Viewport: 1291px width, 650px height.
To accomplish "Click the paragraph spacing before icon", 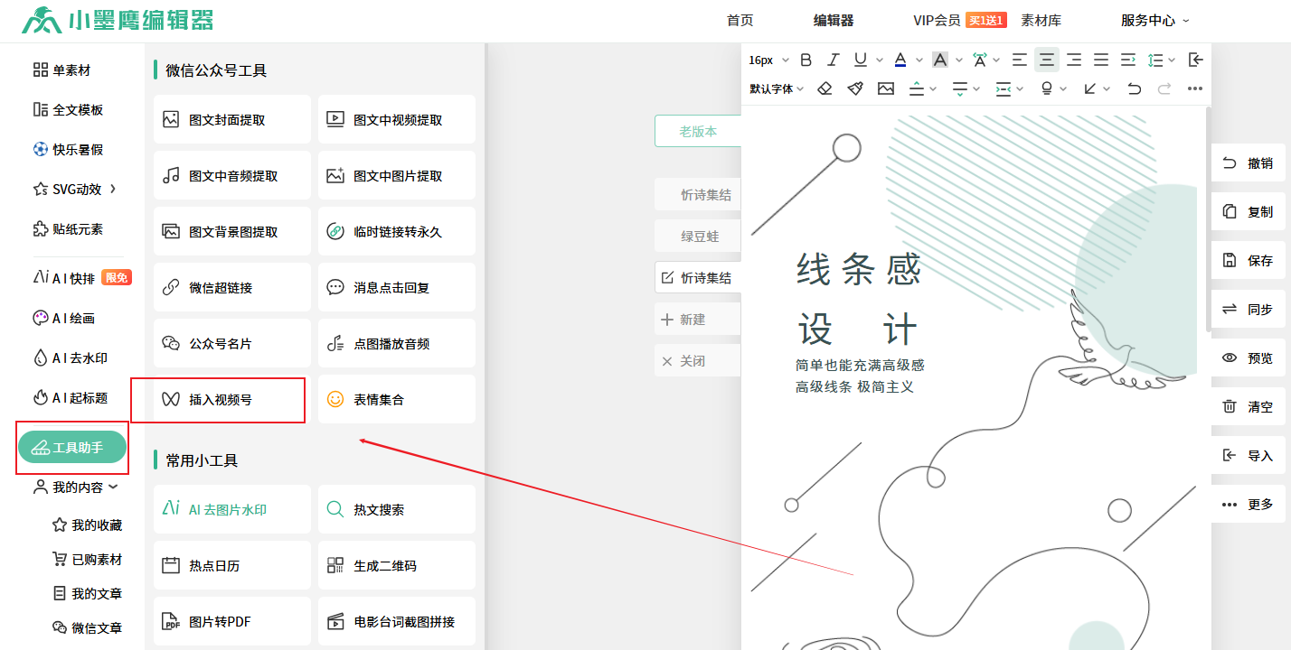I will [x=917, y=88].
